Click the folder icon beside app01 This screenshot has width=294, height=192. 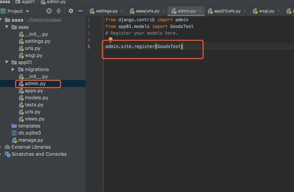pyautogui.click(x=14, y=62)
